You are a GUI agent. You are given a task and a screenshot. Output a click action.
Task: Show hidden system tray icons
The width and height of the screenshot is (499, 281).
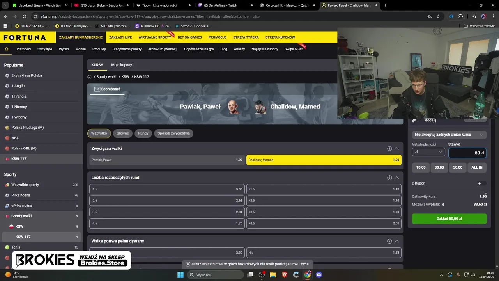pos(441,275)
